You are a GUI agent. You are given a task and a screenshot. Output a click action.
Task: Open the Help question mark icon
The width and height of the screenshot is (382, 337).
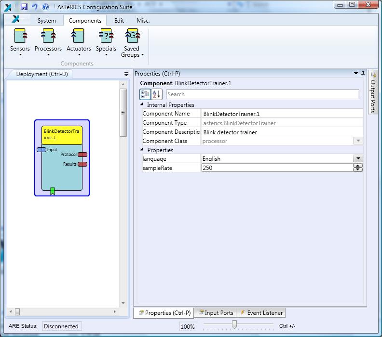pos(45,7)
